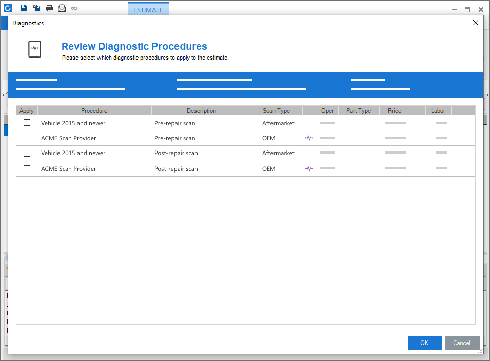Sort by the Scan Type column header

coord(276,110)
